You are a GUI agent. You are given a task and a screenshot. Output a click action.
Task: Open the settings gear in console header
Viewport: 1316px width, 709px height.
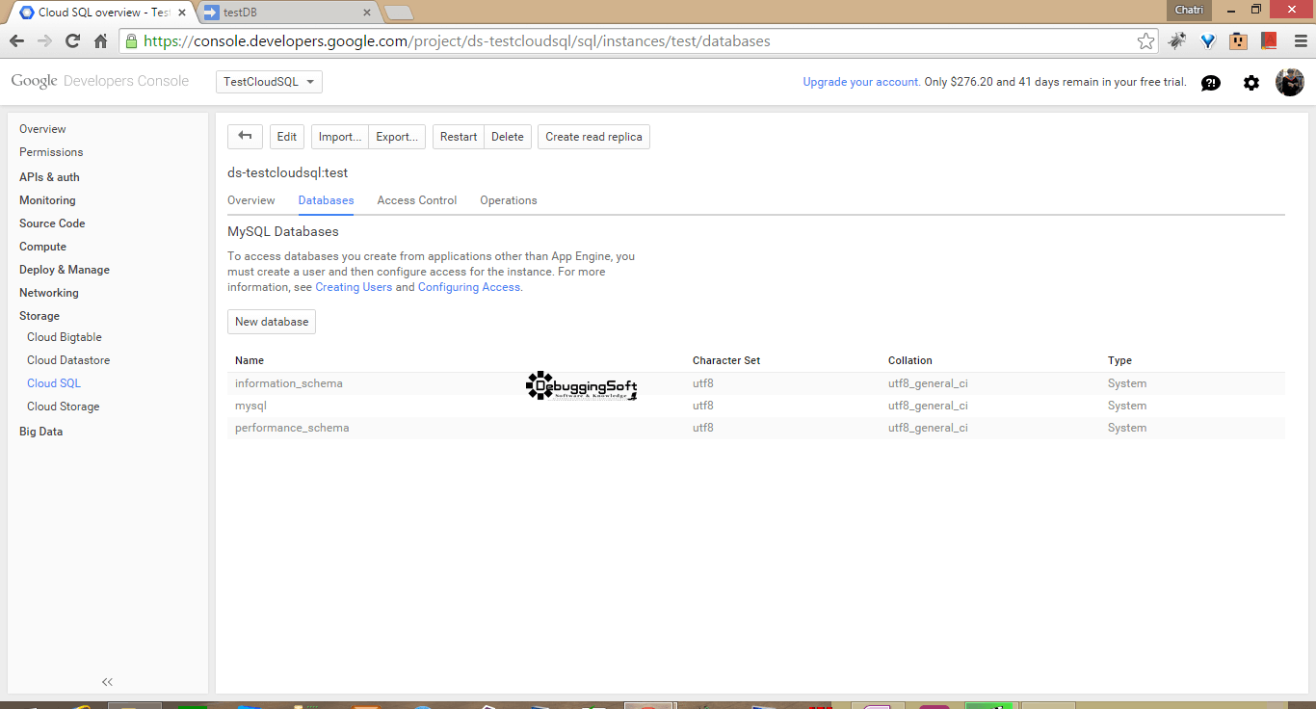(1251, 83)
